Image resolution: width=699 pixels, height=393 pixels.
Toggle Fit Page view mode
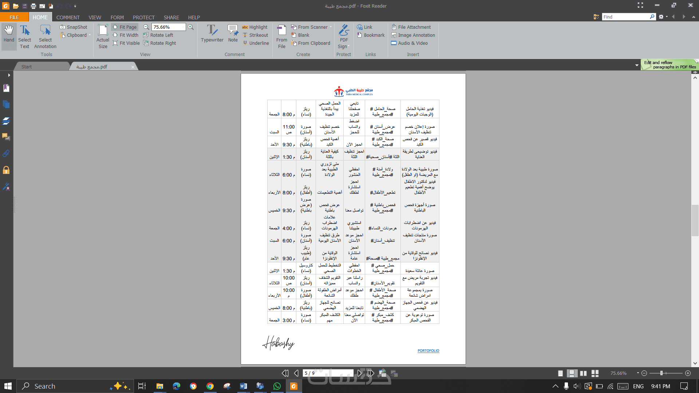[x=125, y=27]
